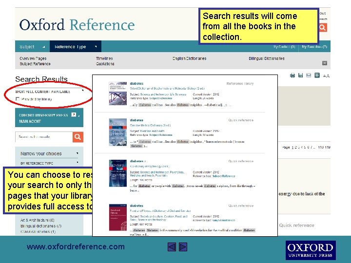Go to last results page 119
351x263 pixels.
click(328, 147)
